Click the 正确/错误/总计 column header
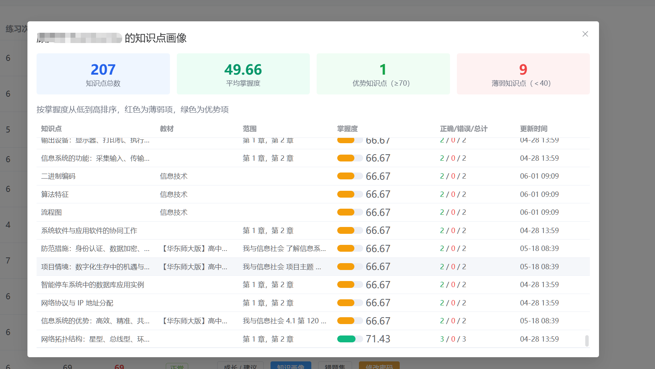 coord(464,129)
